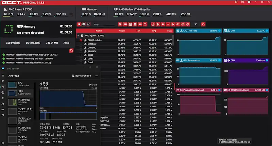Filter sensors by graphics card hardware icon
The width and height of the screenshot is (272, 146).
(125, 24)
